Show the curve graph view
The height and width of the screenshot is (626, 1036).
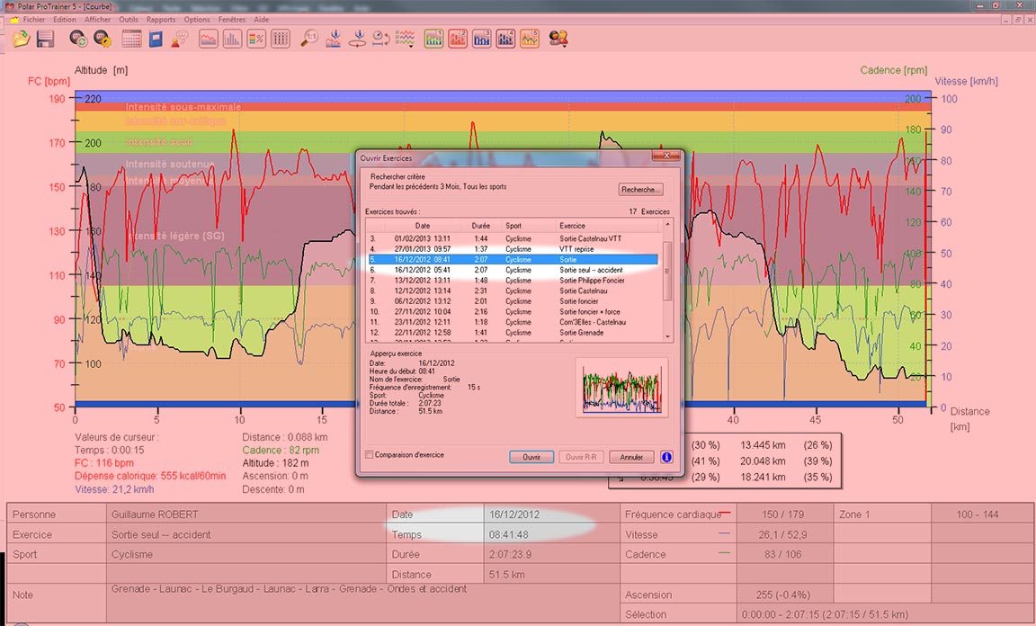click(208, 39)
